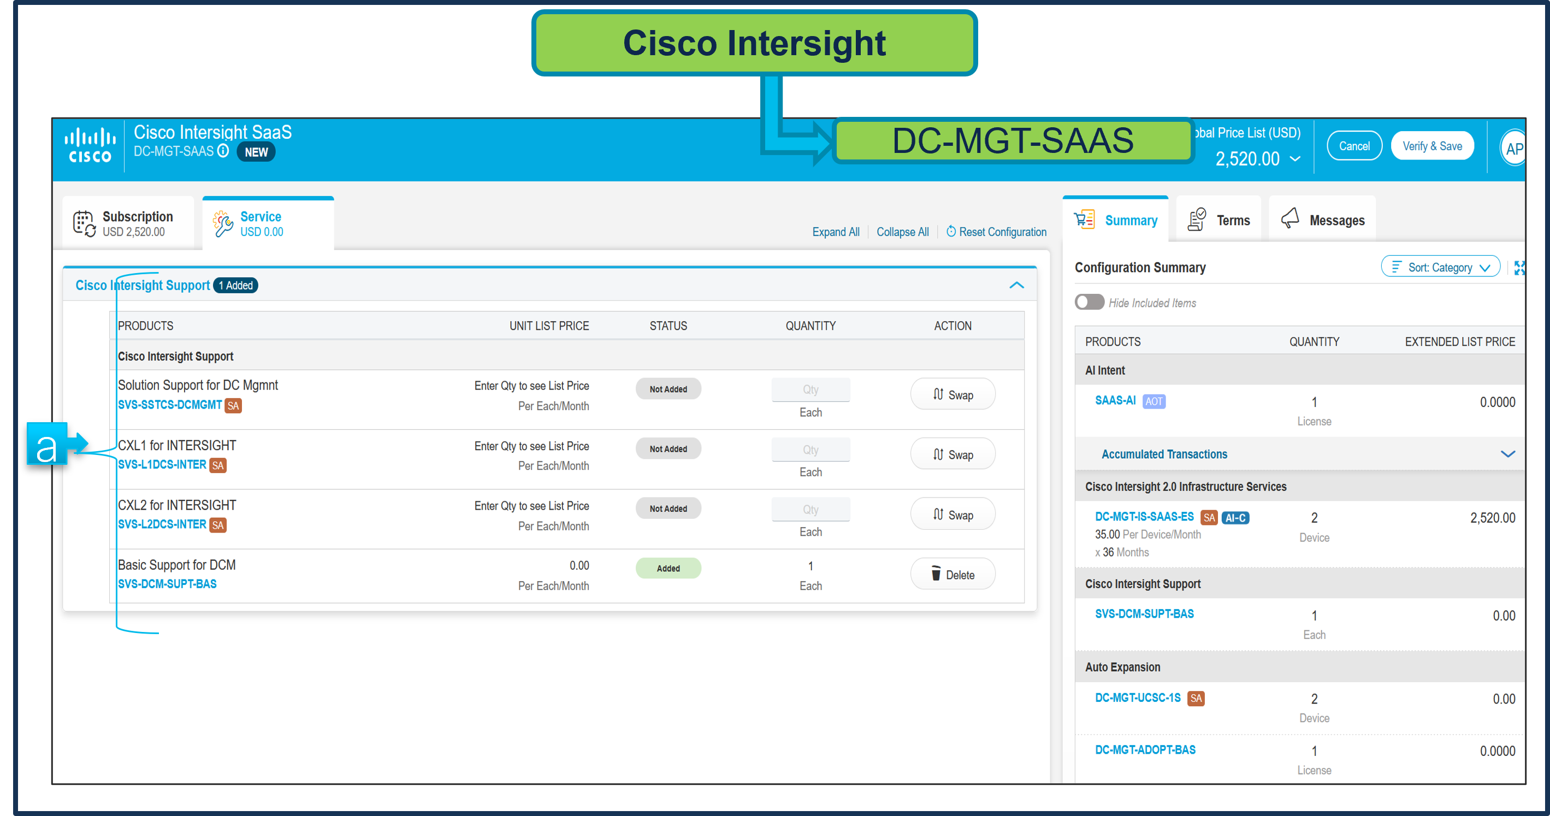The width and height of the screenshot is (1550, 816).
Task: Click the Messages megaphone icon
Action: pyautogui.click(x=1290, y=218)
